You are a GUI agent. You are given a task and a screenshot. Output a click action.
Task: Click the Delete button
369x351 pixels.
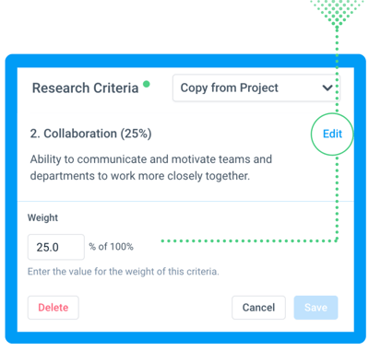click(54, 308)
